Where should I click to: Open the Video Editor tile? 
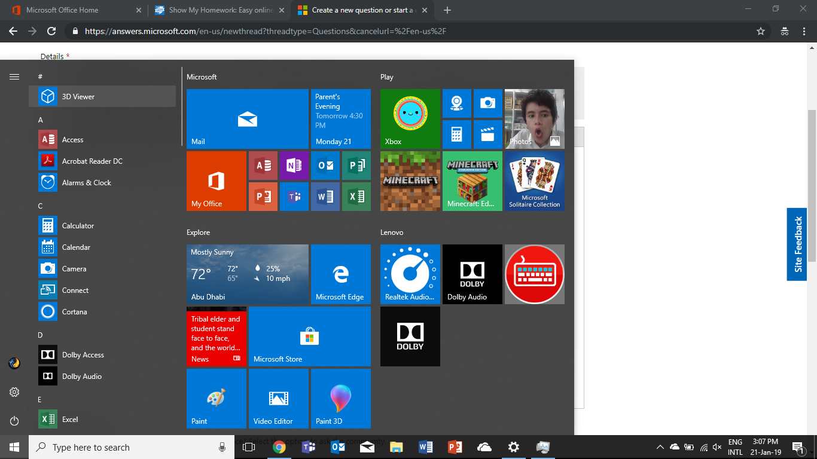point(279,399)
